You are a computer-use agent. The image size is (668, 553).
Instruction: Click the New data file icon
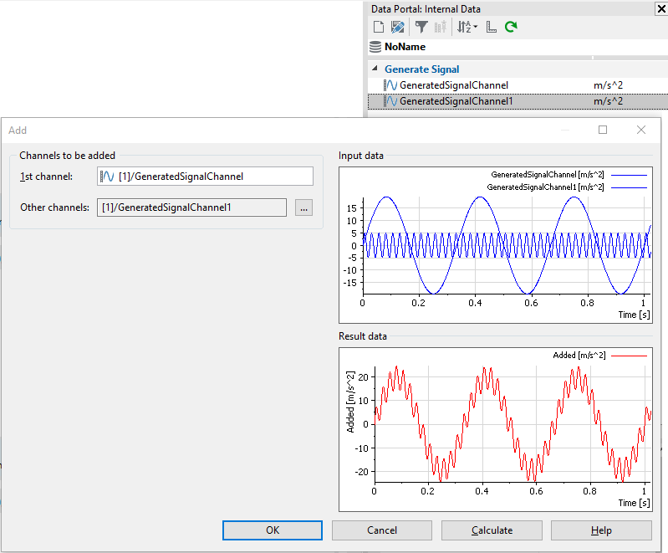377,27
